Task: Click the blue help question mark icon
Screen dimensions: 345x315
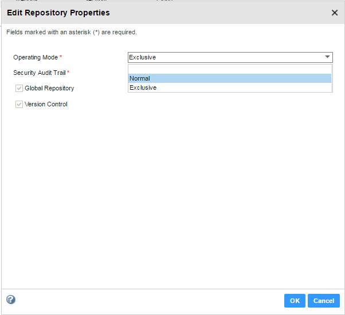Action: [x=10, y=300]
